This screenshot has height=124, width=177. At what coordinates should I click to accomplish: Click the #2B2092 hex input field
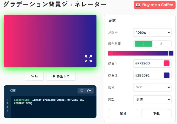pos(148,75)
